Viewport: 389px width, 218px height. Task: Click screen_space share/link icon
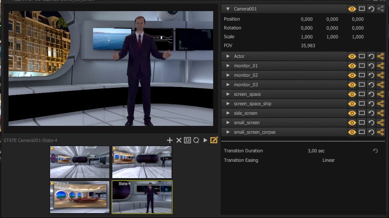[380, 94]
